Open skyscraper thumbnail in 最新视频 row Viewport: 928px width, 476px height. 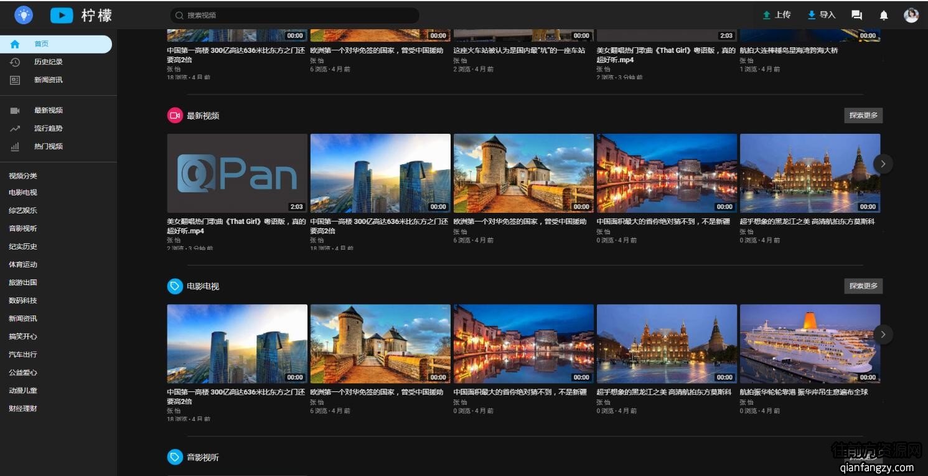tap(380, 173)
